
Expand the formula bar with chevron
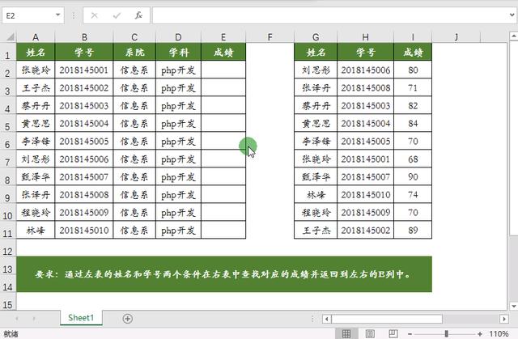[512, 15]
